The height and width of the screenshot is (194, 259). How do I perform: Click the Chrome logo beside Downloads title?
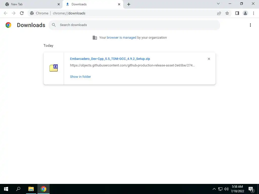[8, 25]
